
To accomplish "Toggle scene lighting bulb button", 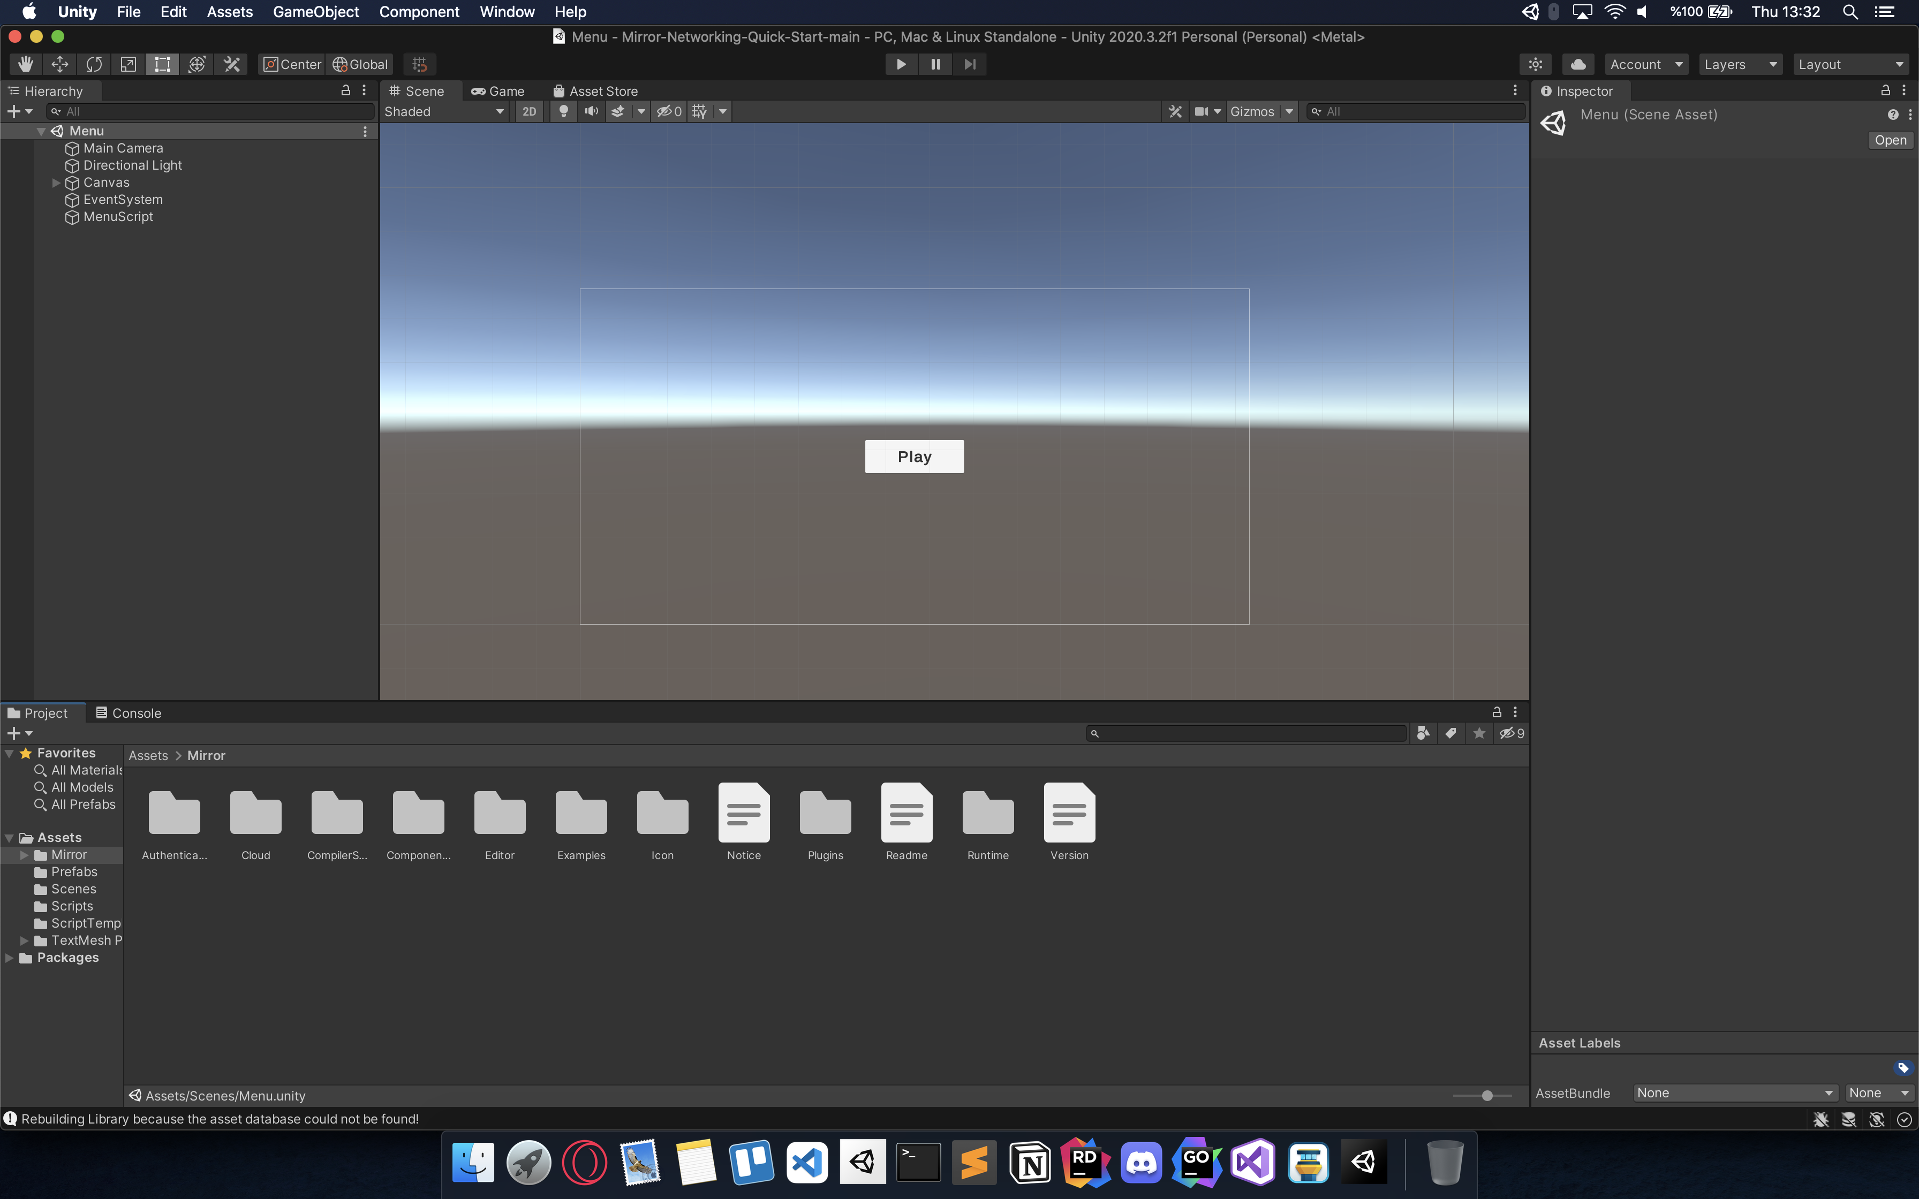I will click(563, 112).
